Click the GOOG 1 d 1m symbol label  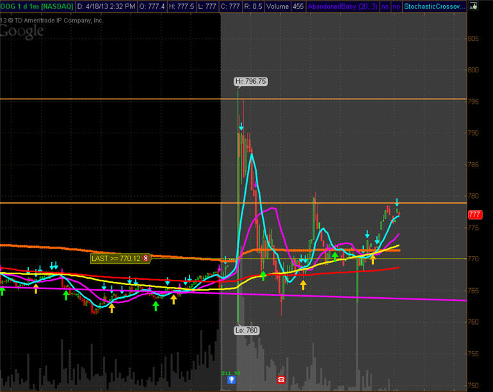pyautogui.click(x=36, y=6)
